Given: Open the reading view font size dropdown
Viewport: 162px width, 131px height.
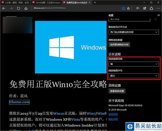Looking at the screenshot, I should point(134,76).
